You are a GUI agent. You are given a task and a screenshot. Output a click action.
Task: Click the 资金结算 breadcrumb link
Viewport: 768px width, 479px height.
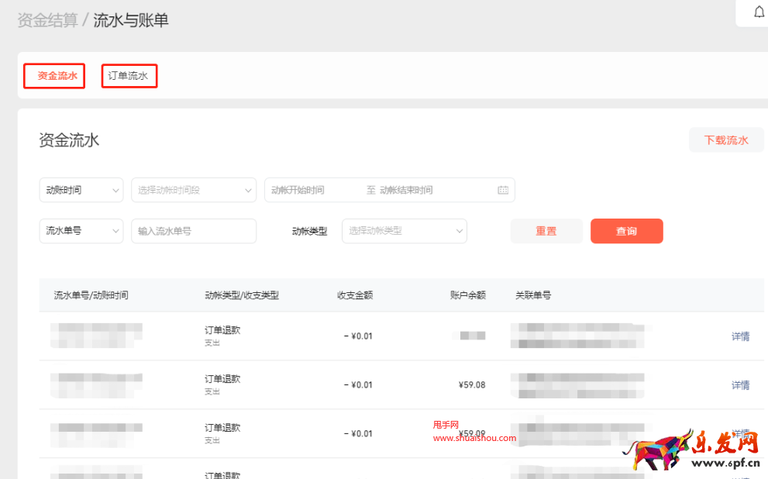point(46,21)
